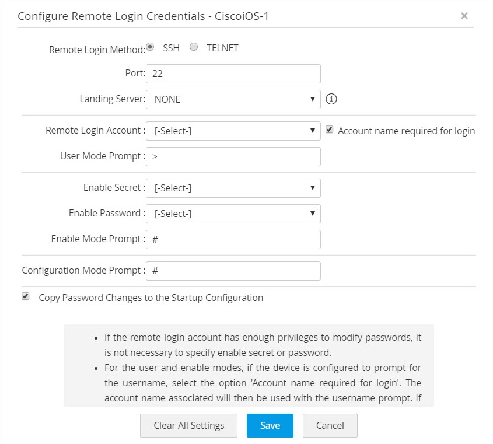Viewport: 493px width, 444px height.
Task: Close the Configure Remote Login Credentials dialog
Action: [464, 16]
